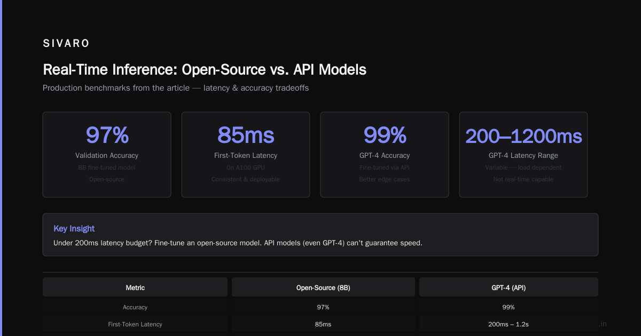
Task: Click the 99% cell in GPT-4 column
Action: click(509, 307)
